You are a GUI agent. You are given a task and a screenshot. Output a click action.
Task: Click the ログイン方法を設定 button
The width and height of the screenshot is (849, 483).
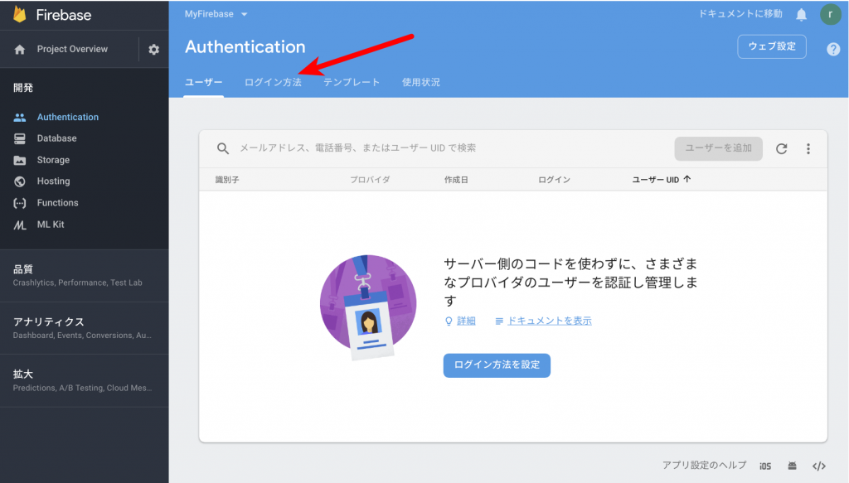[x=497, y=365]
